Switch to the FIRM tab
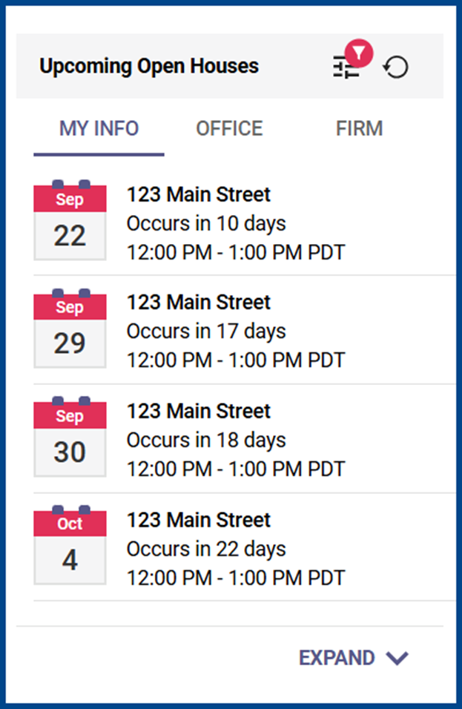The height and width of the screenshot is (709, 462). (x=359, y=128)
